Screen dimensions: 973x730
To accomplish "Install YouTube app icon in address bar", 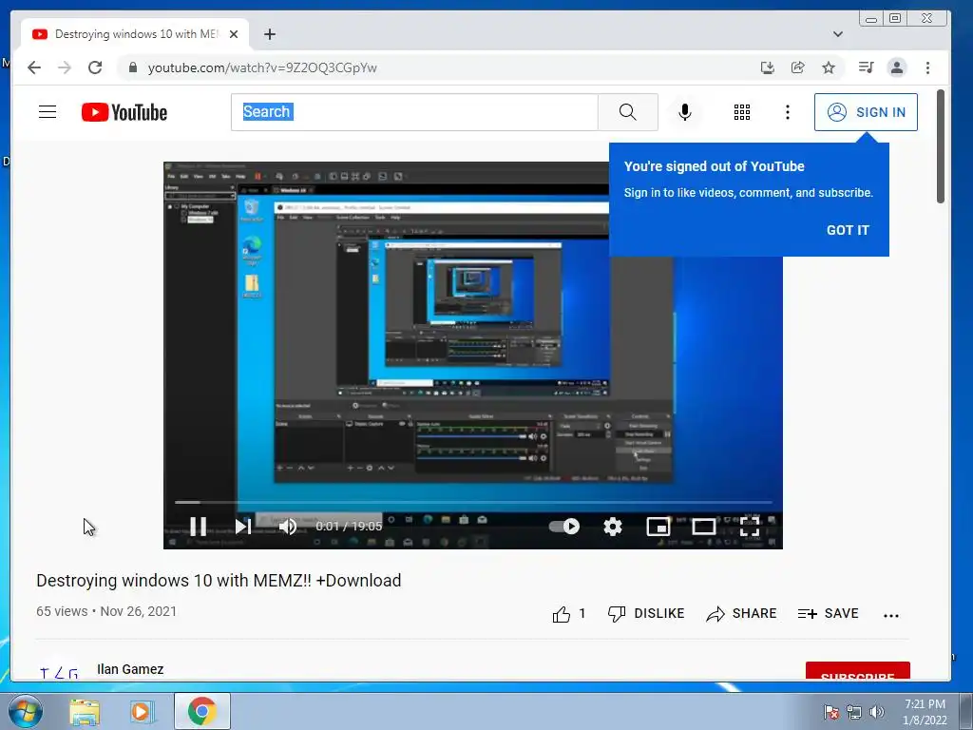I will pos(767,67).
